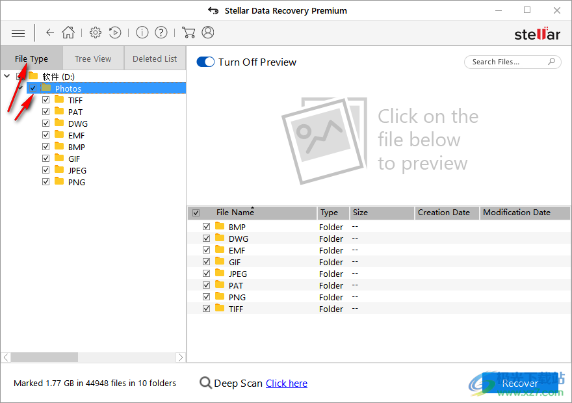Click the GIF folder icon in tree
The image size is (572, 403).
[59, 158]
